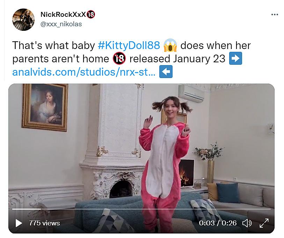Open the #KittyDoll88 hashtag
Image resolution: width=284 pixels, height=238 pixels.
click(x=129, y=45)
